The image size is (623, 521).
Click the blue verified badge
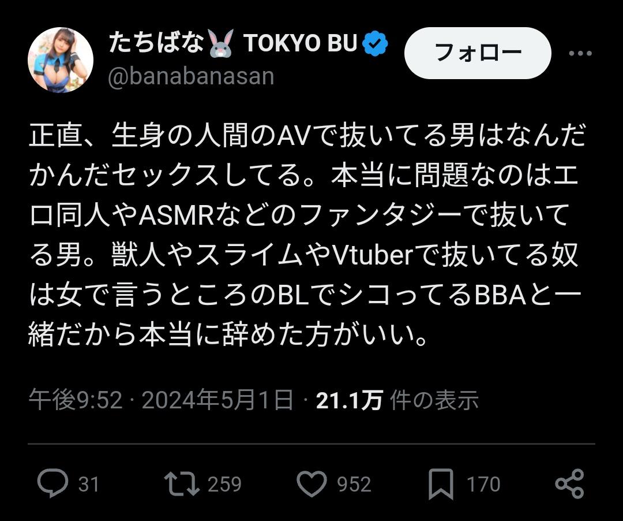(x=375, y=43)
